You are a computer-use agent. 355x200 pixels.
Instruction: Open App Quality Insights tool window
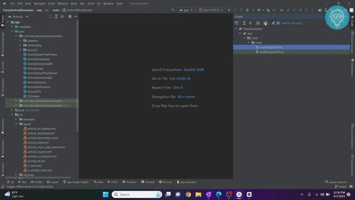(76, 182)
